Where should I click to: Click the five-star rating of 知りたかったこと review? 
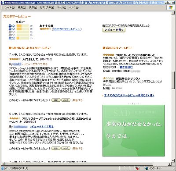pos(109,55)
